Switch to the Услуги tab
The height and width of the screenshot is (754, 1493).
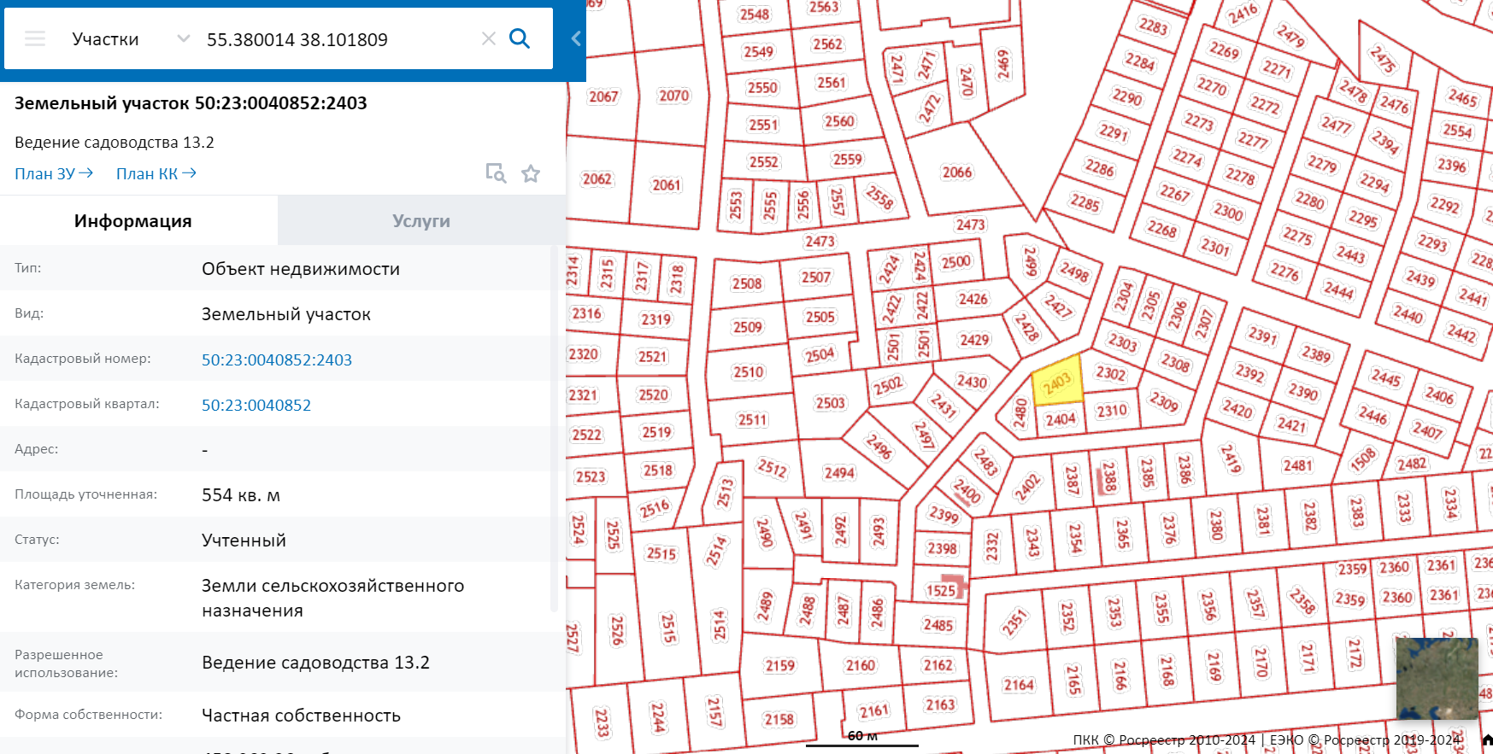[x=420, y=221]
